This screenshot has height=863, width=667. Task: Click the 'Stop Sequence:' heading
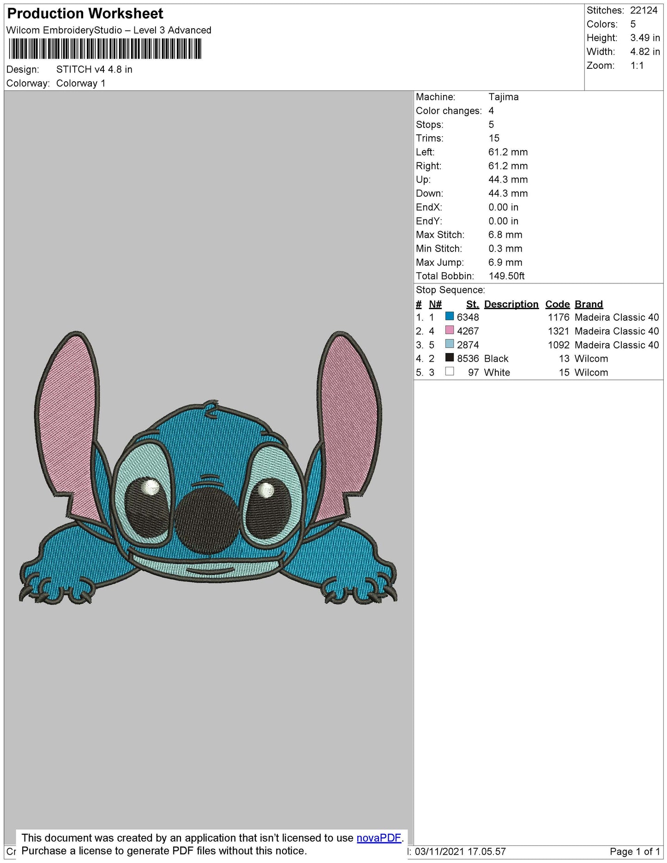[x=450, y=290]
